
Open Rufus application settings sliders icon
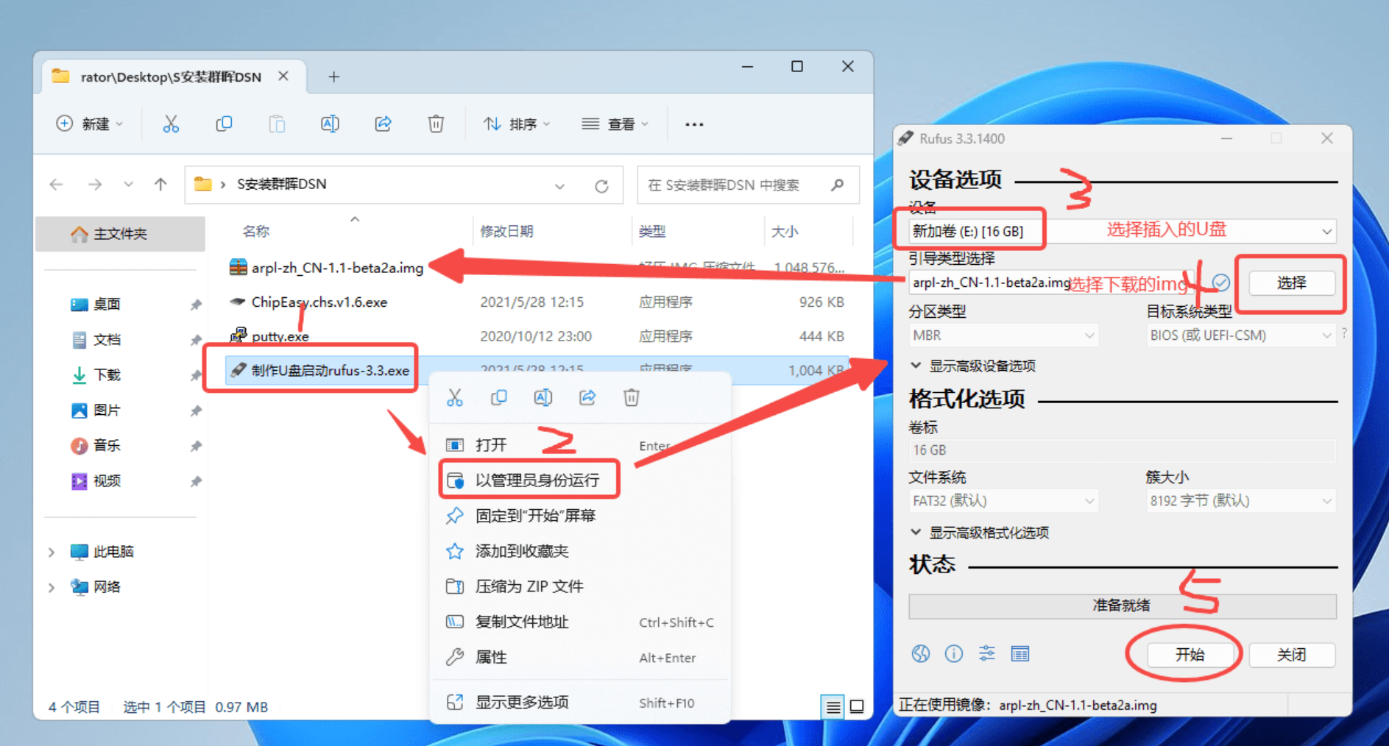coord(986,653)
